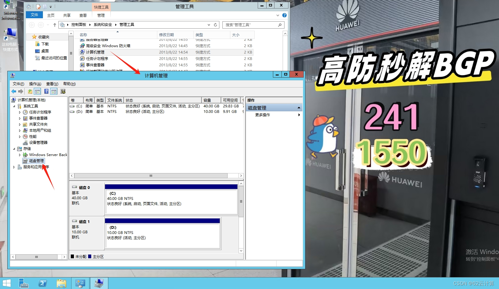Select 本地用户和组 tree node
499x289 pixels.
(x=40, y=131)
